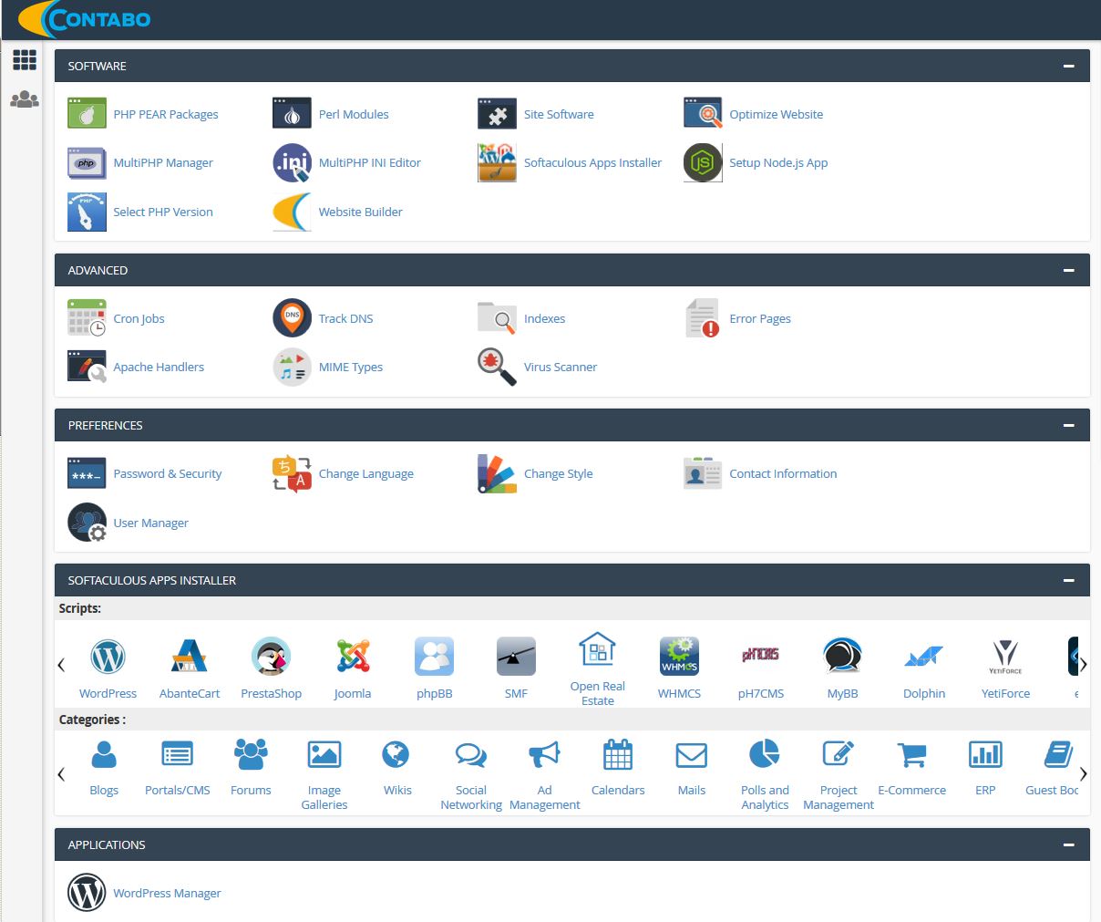Open the MultiPHP INI Editor icon

click(x=292, y=162)
